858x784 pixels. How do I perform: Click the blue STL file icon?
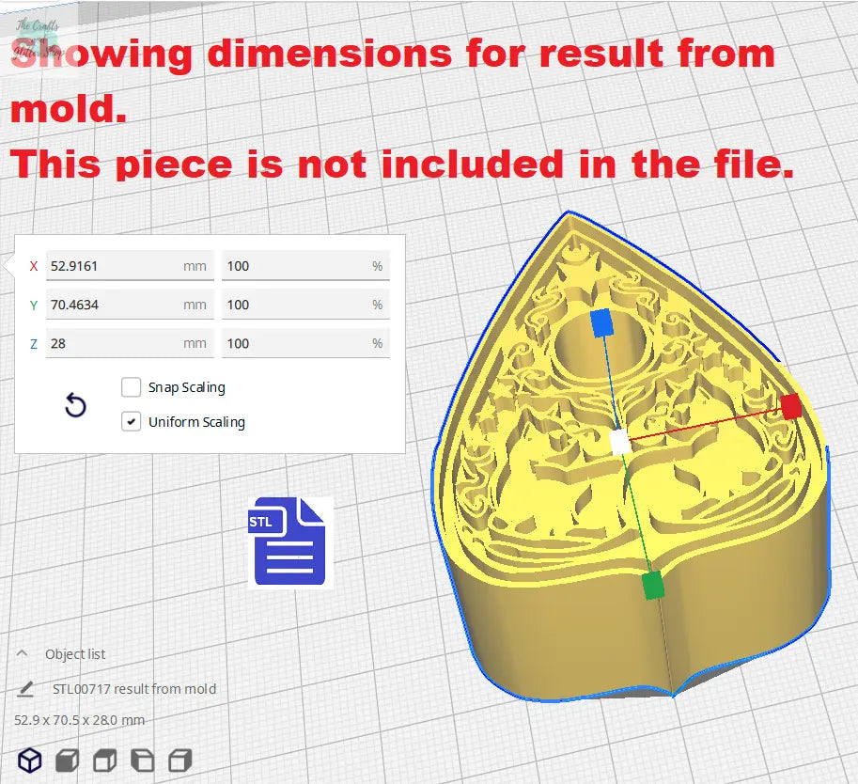coord(289,542)
